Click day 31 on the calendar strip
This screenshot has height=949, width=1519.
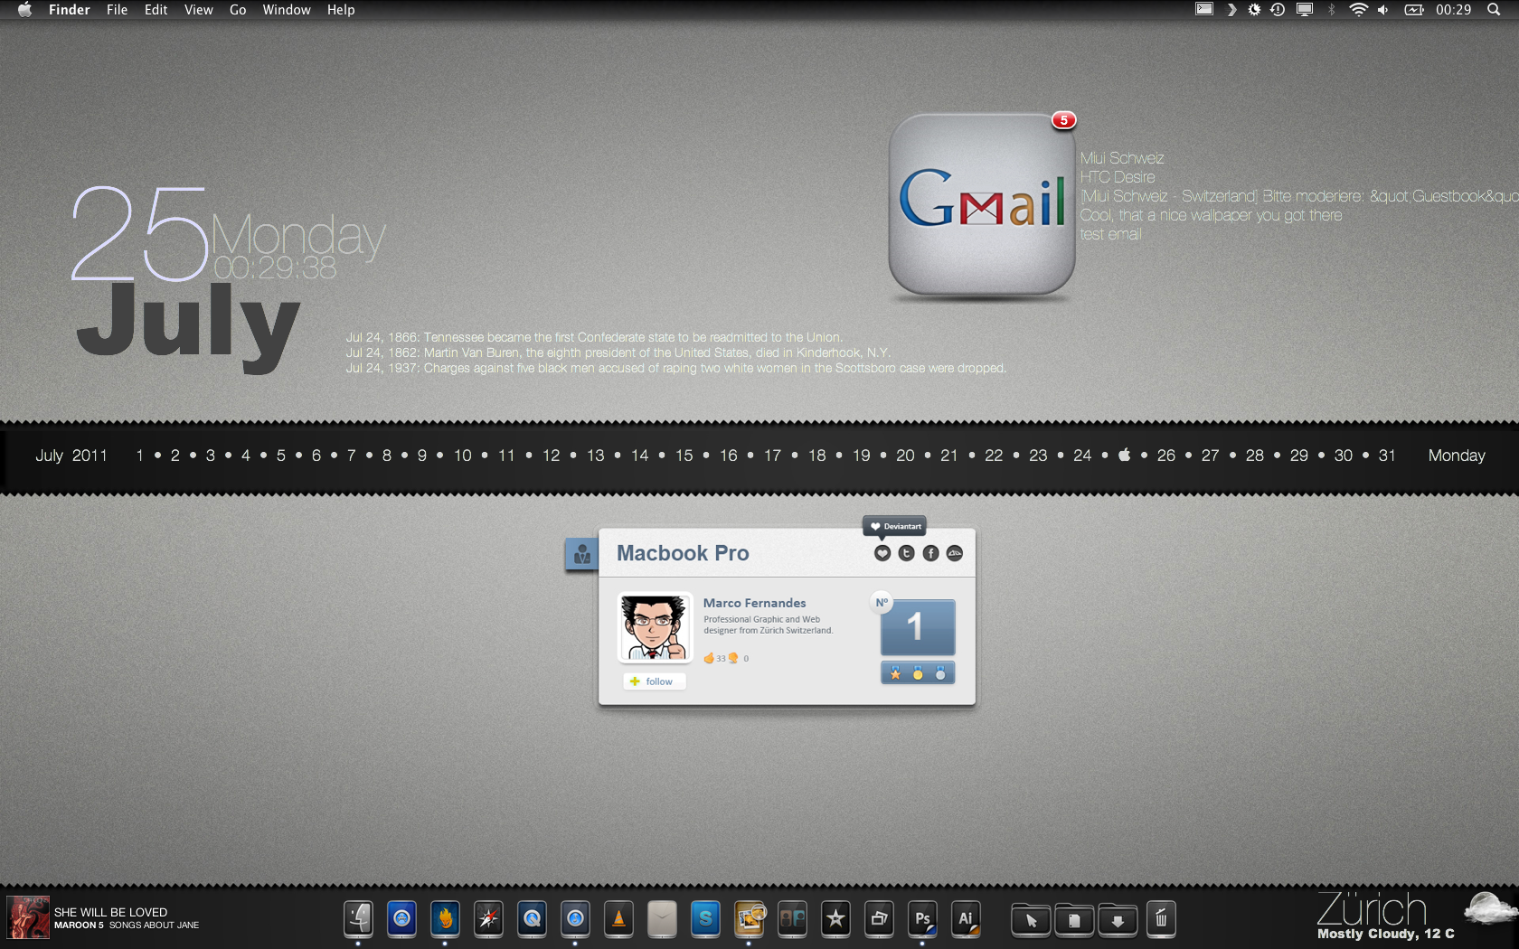point(1387,456)
